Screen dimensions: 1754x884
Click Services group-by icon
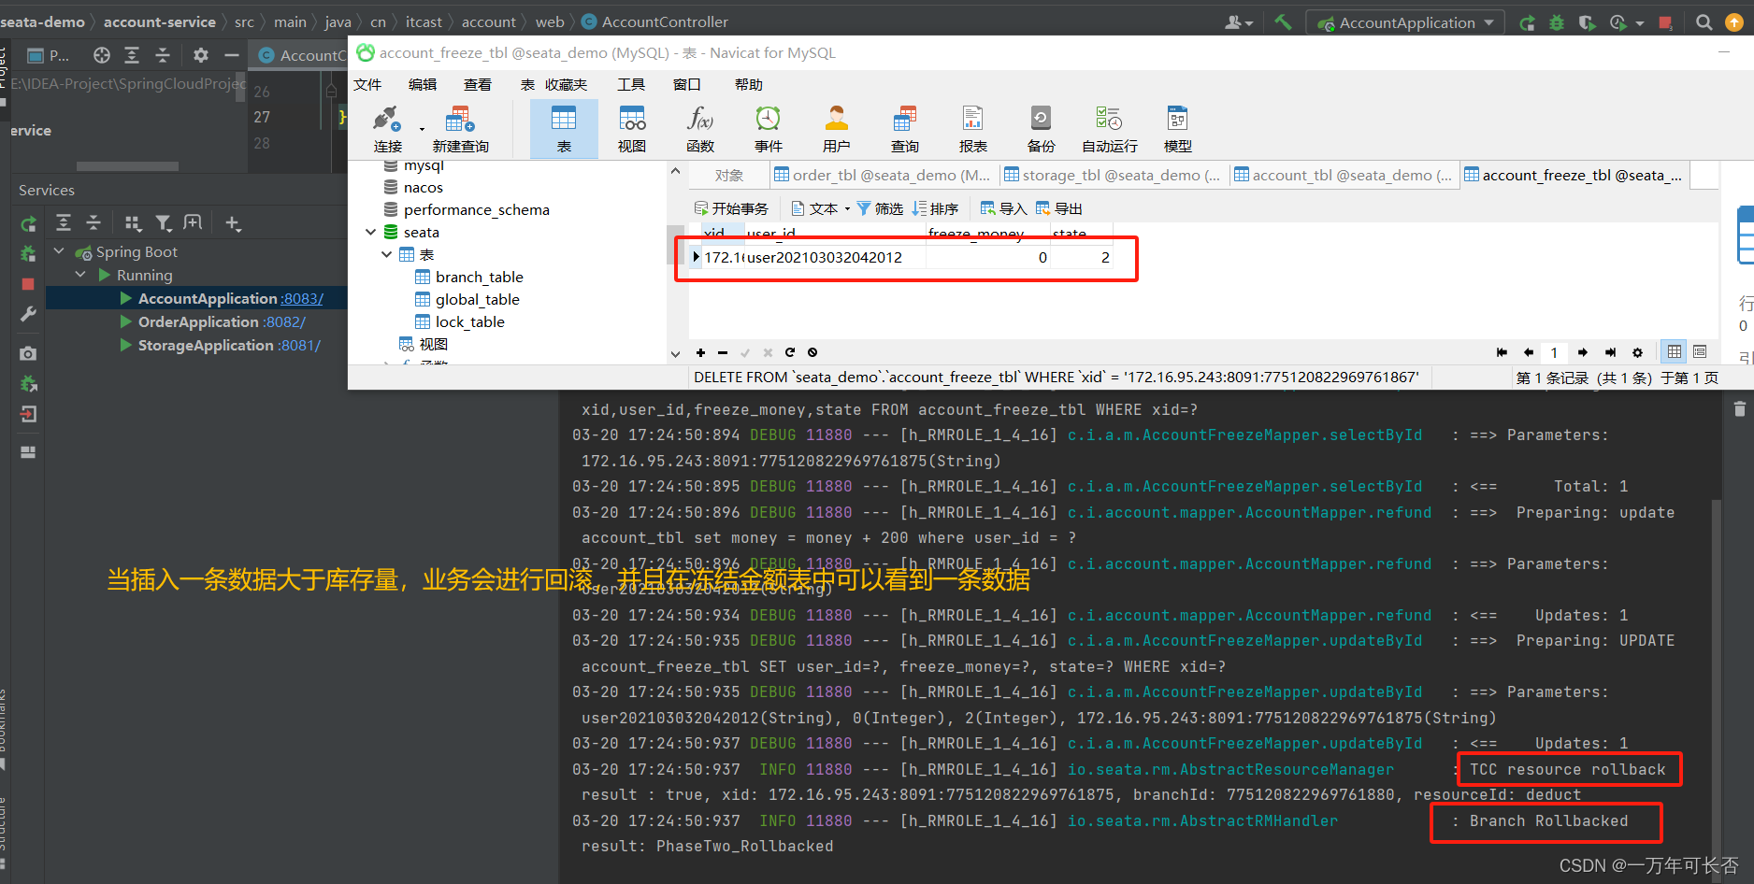click(133, 223)
